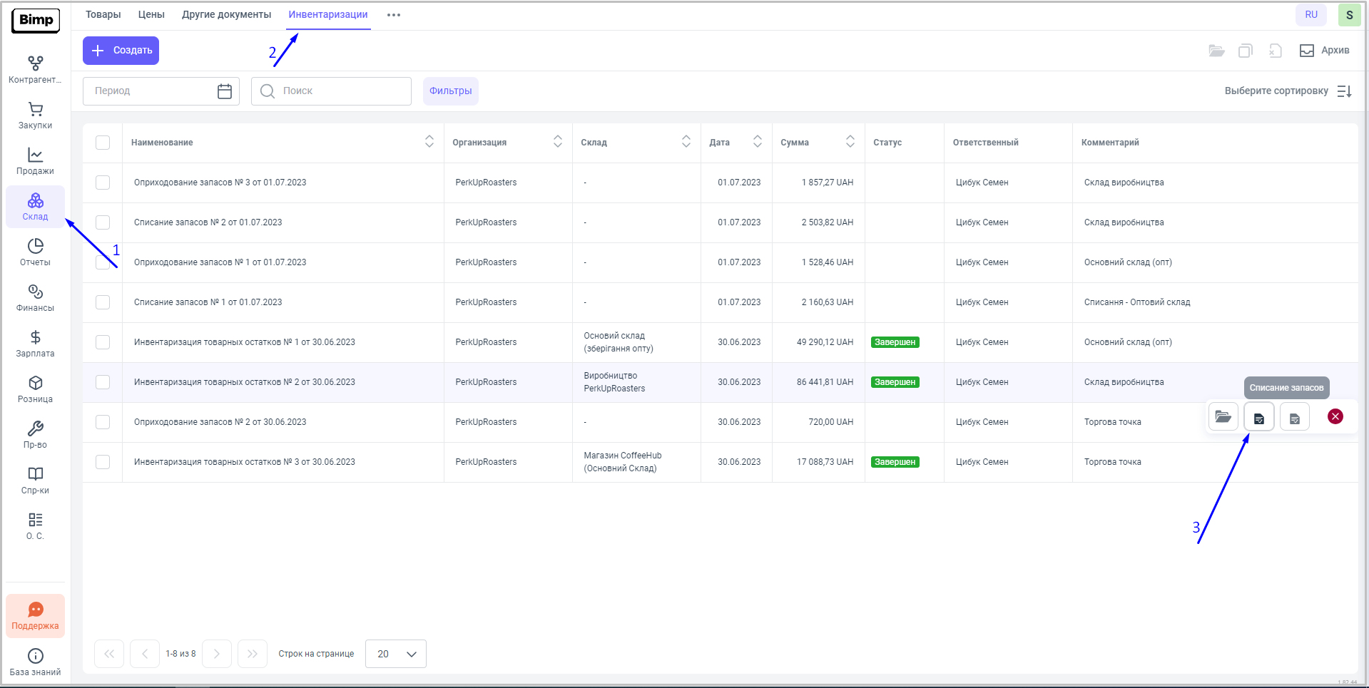Click the red delete row action icon

coord(1335,417)
